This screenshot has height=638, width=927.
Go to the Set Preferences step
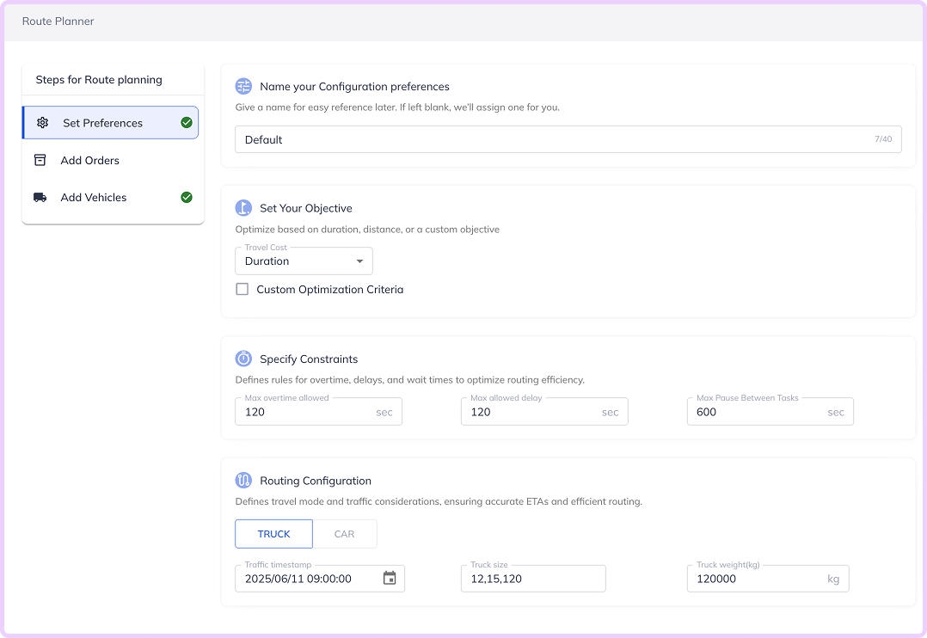[111, 123]
